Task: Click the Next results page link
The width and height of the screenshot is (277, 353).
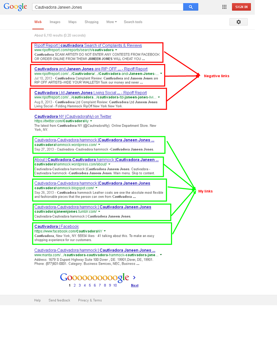Action: pos(135,286)
